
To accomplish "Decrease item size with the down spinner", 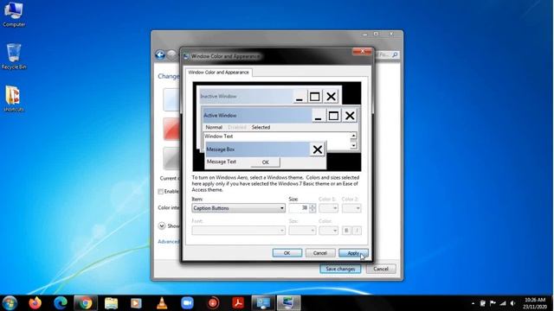I will pyautogui.click(x=312, y=211).
